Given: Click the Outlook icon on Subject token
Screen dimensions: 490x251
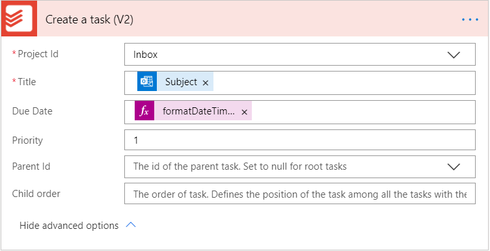Looking at the screenshot, I should coord(147,81).
